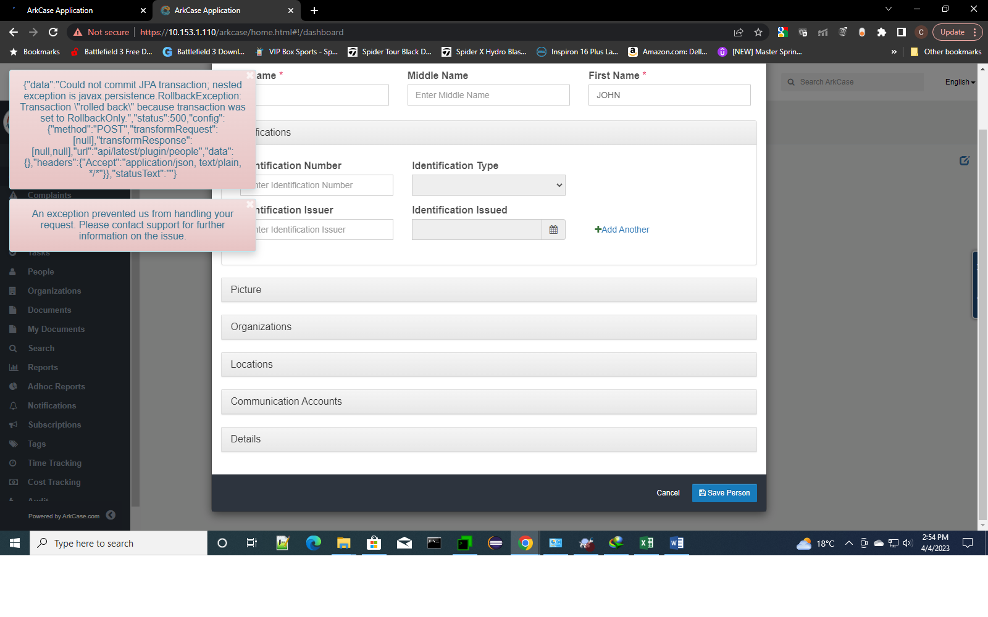The height and width of the screenshot is (617, 988).
Task: Dismiss the exception prevented notification
Action: pyautogui.click(x=249, y=204)
